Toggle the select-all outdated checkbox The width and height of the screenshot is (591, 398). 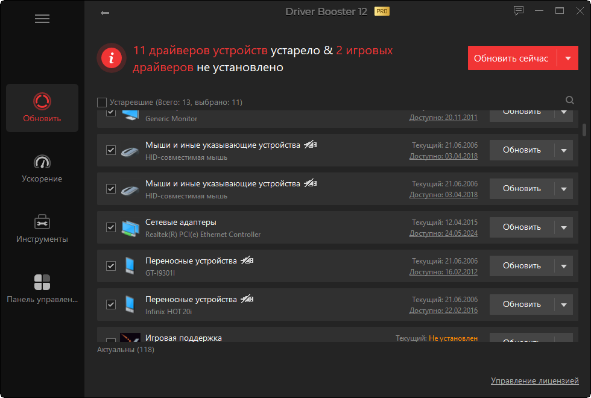102,103
